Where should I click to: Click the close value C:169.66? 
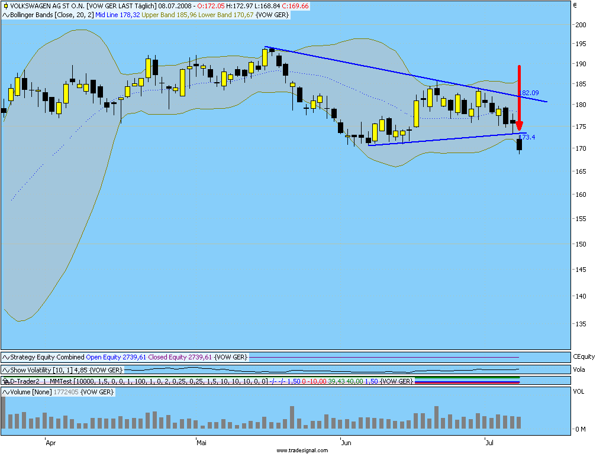coord(295,6)
